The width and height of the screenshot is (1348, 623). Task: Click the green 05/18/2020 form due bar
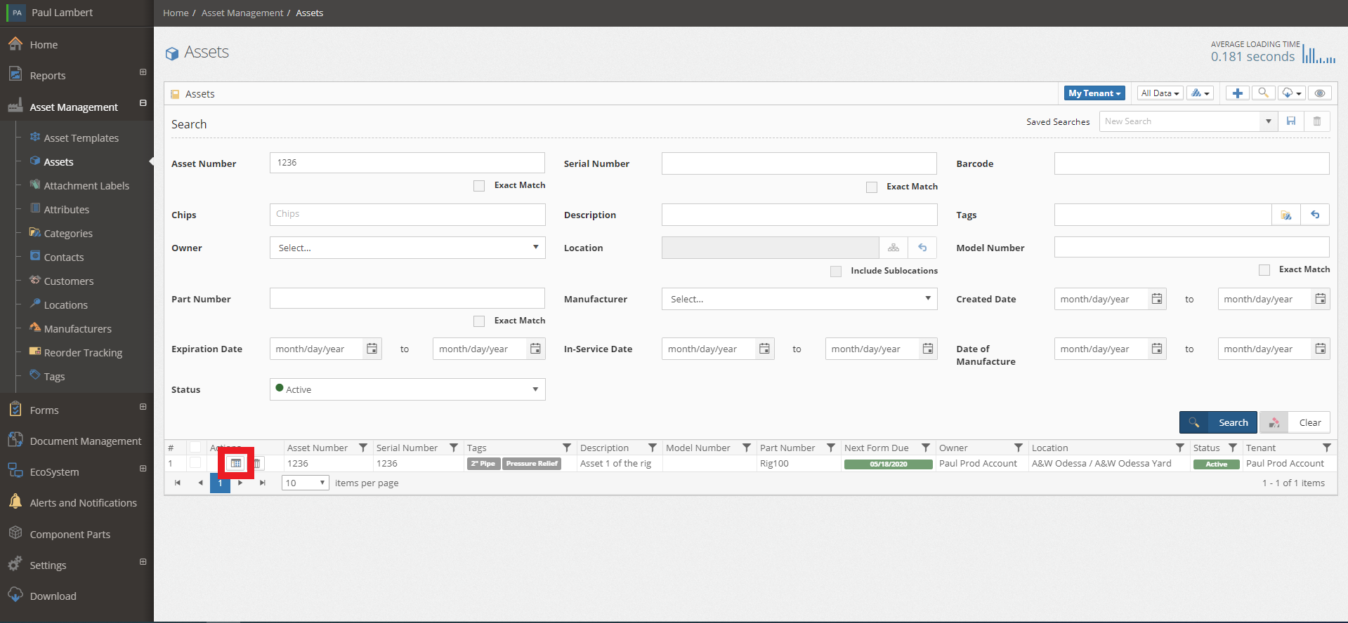click(889, 464)
